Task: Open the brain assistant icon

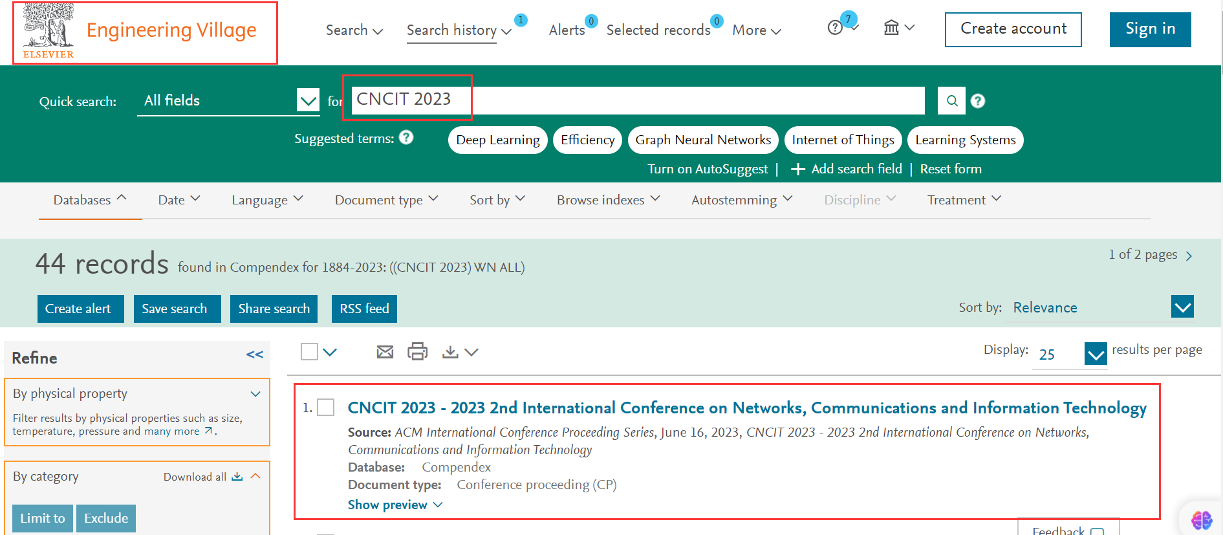Action: [x=1202, y=519]
